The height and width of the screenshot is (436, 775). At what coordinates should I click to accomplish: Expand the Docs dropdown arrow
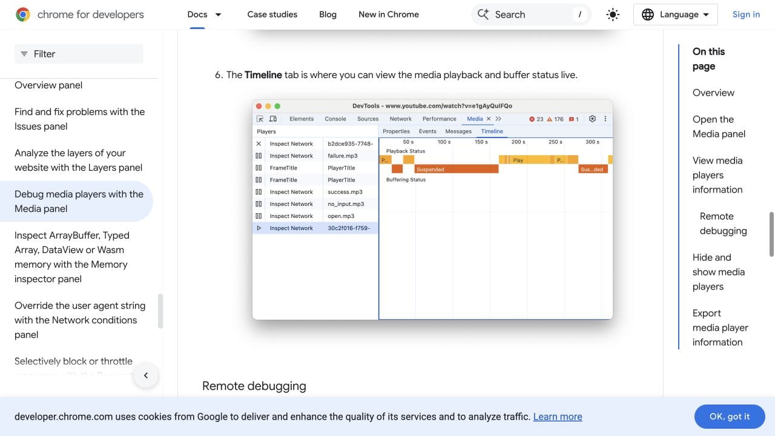coord(219,15)
